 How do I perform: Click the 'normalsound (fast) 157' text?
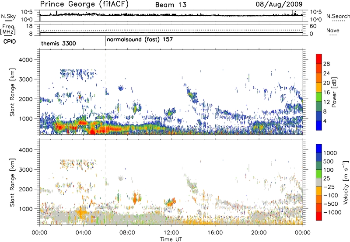click(140, 40)
